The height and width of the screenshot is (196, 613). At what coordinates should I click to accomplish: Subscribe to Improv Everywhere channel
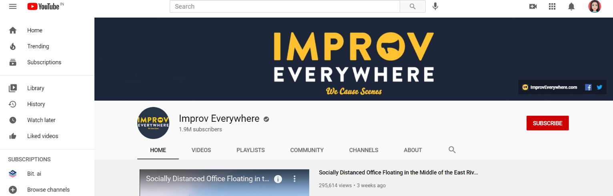[547, 123]
